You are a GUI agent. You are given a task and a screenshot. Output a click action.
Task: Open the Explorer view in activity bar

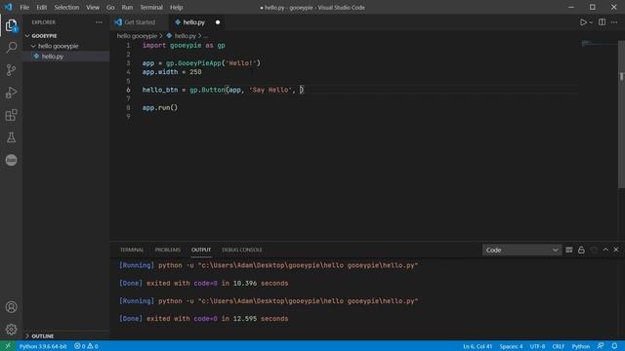point(11,25)
